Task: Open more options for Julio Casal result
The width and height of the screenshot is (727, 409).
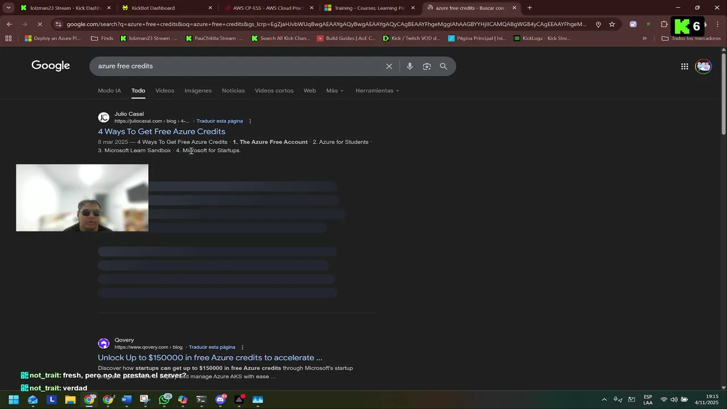Action: (x=250, y=121)
